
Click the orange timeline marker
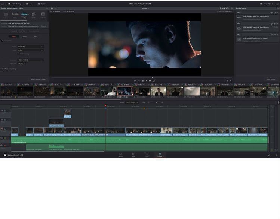[144, 108]
